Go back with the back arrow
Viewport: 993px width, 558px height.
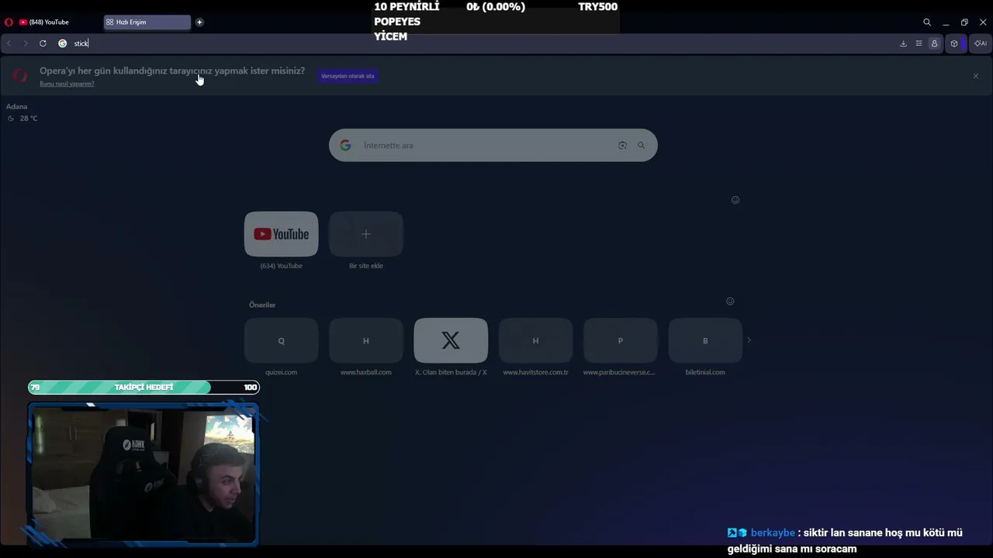pyautogui.click(x=9, y=43)
